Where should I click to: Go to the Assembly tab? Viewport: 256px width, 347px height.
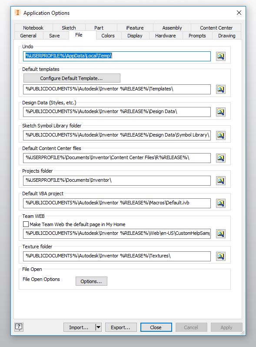coord(172,28)
